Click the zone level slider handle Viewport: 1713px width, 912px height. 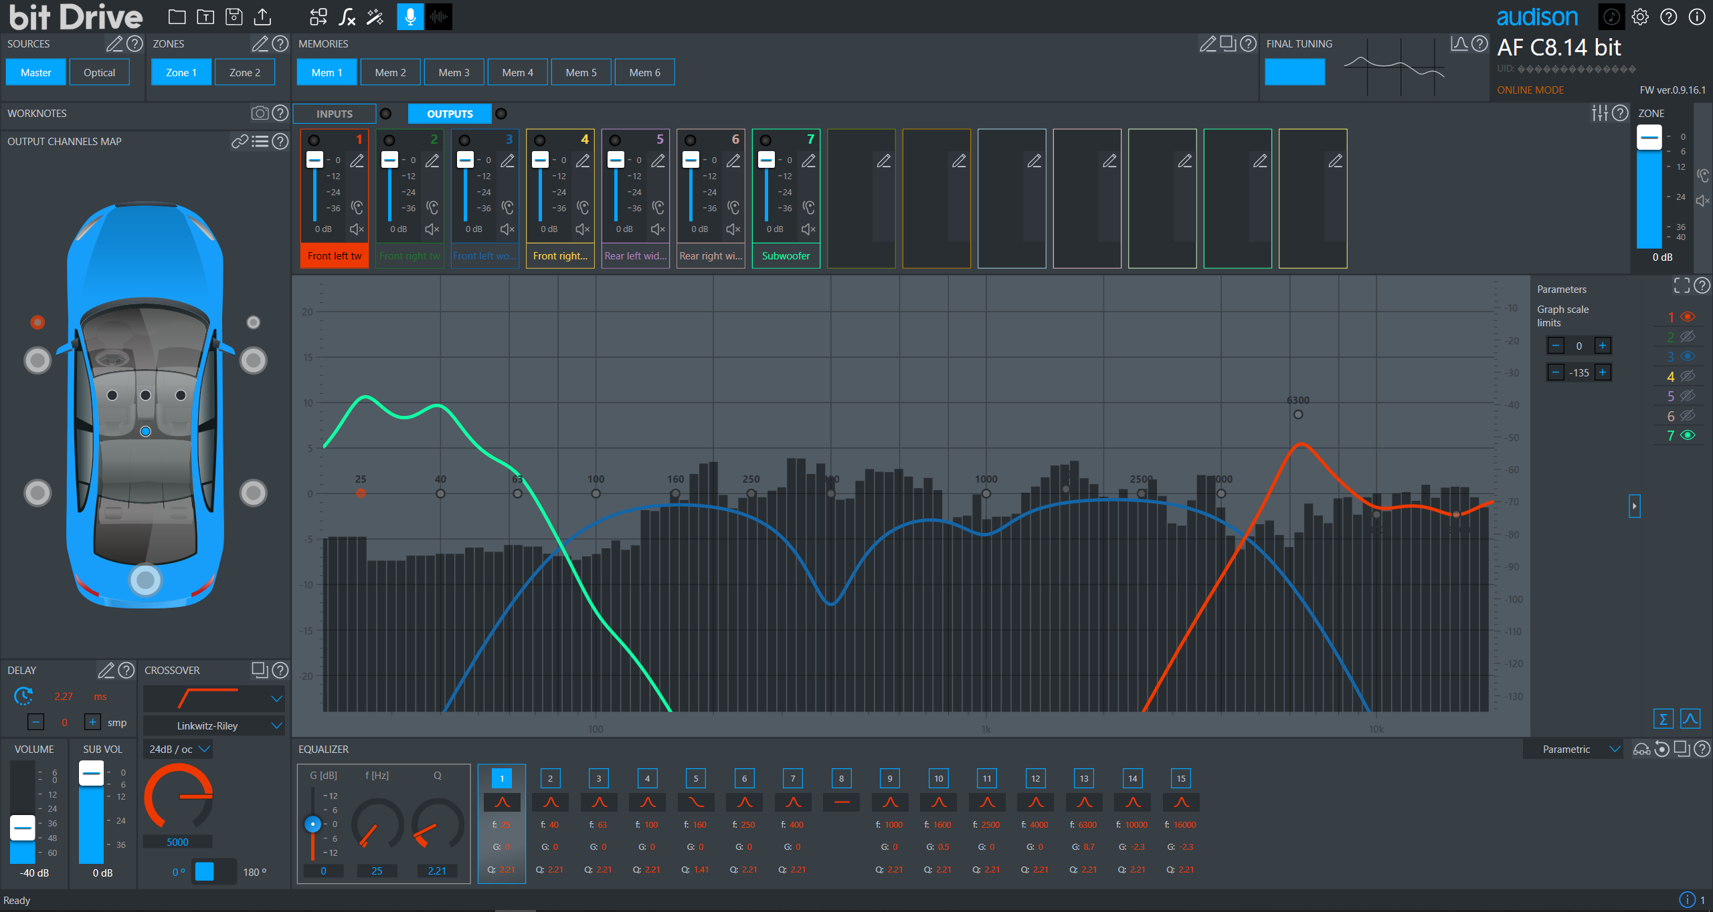(1649, 138)
